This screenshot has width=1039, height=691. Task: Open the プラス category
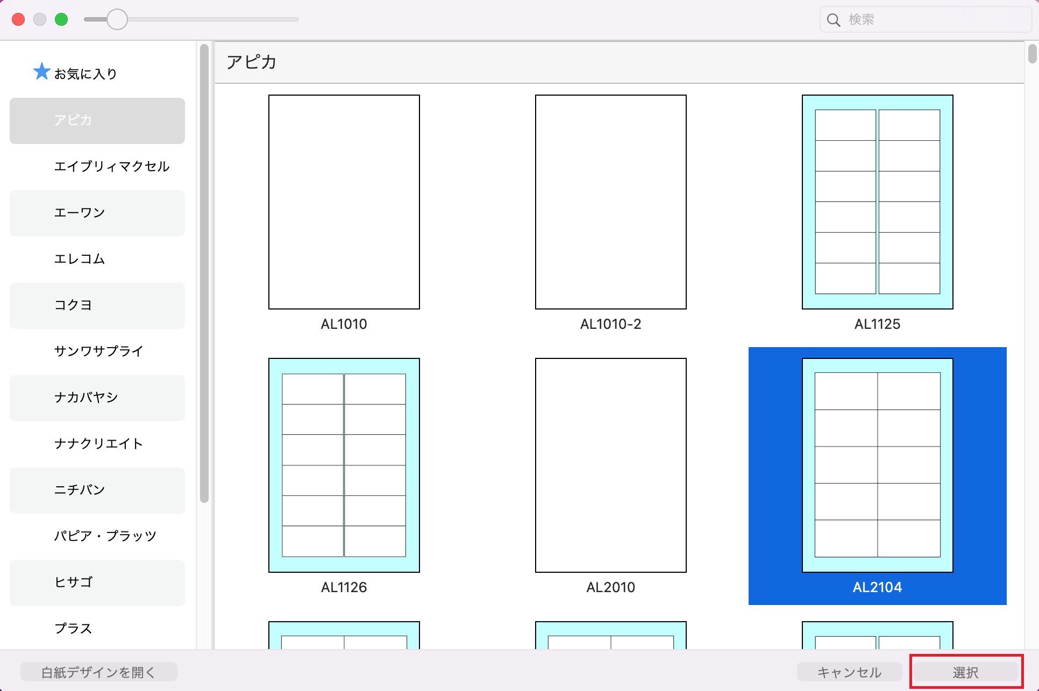point(97,628)
